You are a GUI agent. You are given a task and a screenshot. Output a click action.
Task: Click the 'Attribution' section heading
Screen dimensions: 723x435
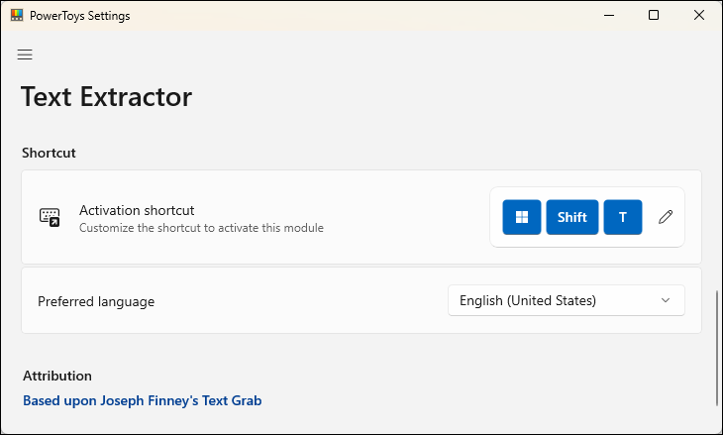[57, 376]
